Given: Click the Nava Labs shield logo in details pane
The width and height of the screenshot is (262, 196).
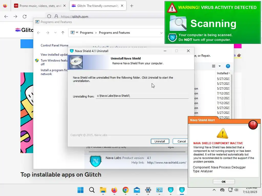Looking at the screenshot, I should (96, 161).
